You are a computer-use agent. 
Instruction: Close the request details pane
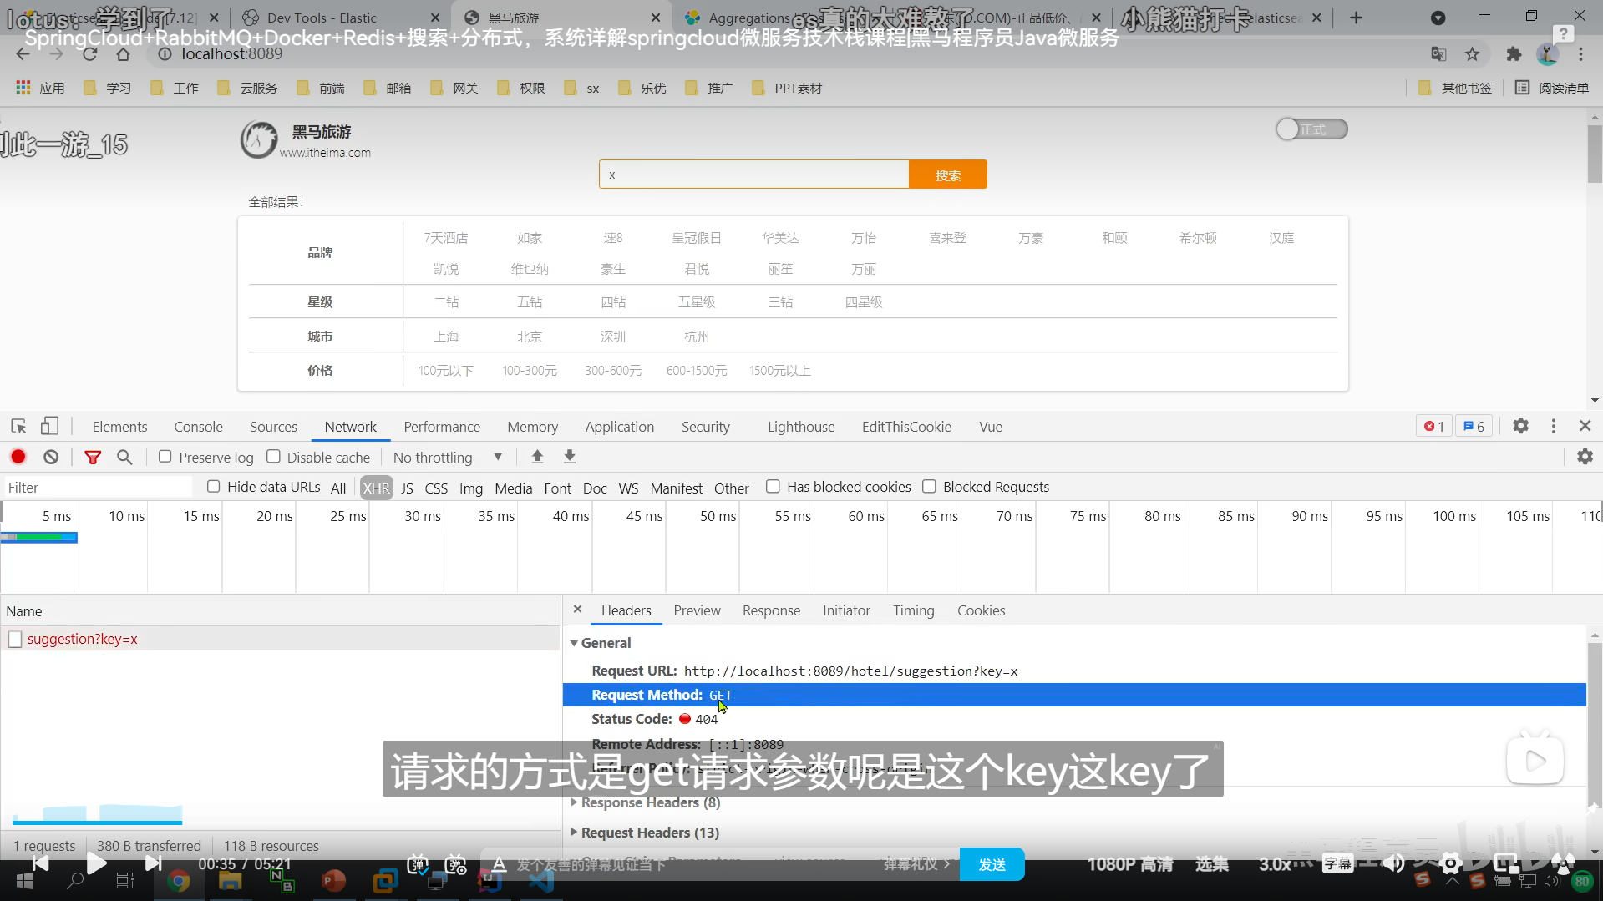click(577, 610)
